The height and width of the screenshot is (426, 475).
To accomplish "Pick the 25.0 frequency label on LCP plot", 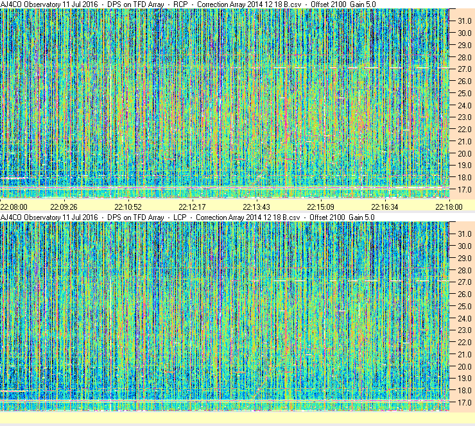I will pos(465,306).
